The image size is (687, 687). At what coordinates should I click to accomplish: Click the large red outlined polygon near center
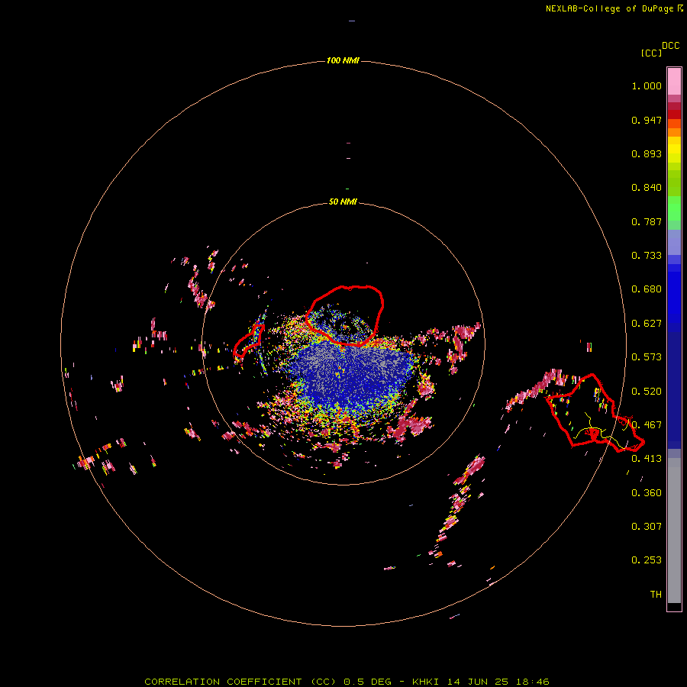(345, 315)
